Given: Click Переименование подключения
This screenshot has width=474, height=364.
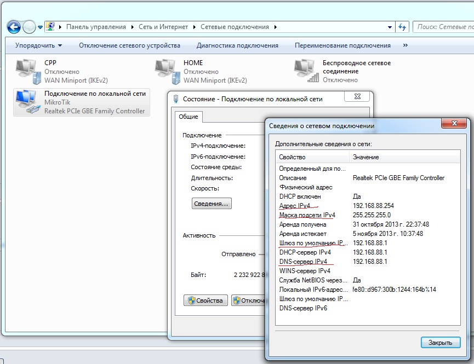Looking at the screenshot, I should click(342, 45).
